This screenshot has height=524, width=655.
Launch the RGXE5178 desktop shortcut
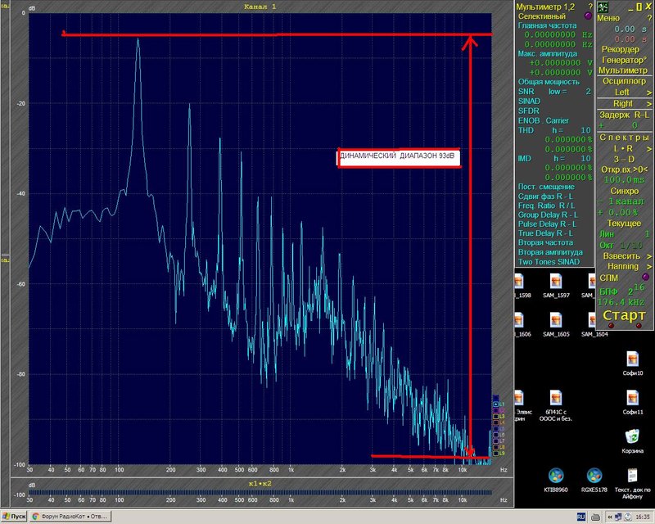[594, 480]
